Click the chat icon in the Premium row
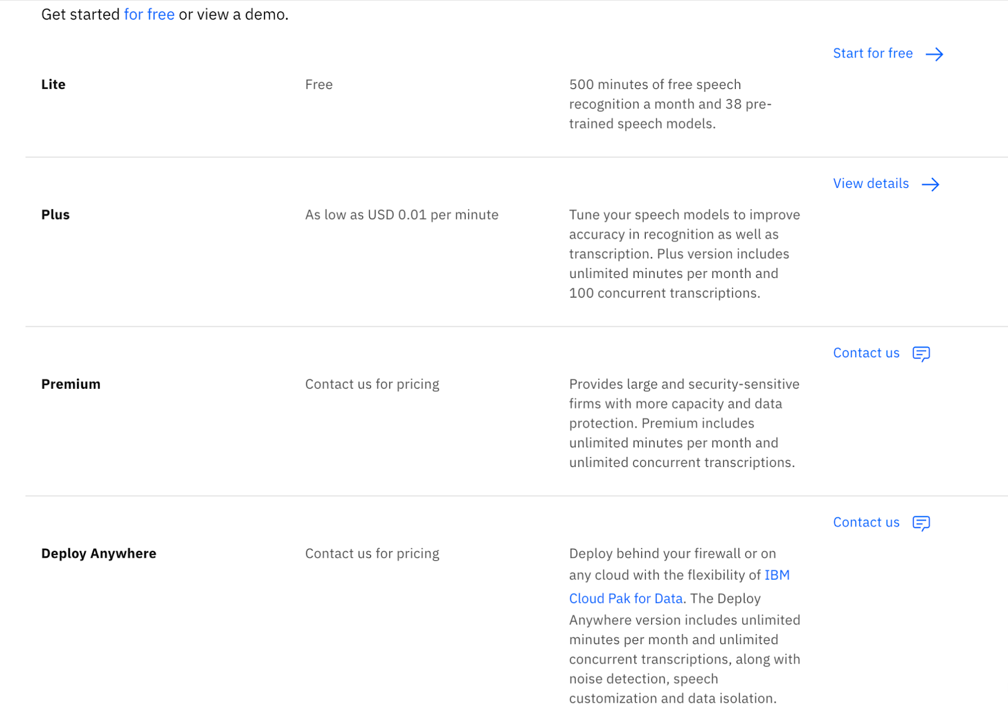This screenshot has height=724, width=1008. (x=921, y=353)
